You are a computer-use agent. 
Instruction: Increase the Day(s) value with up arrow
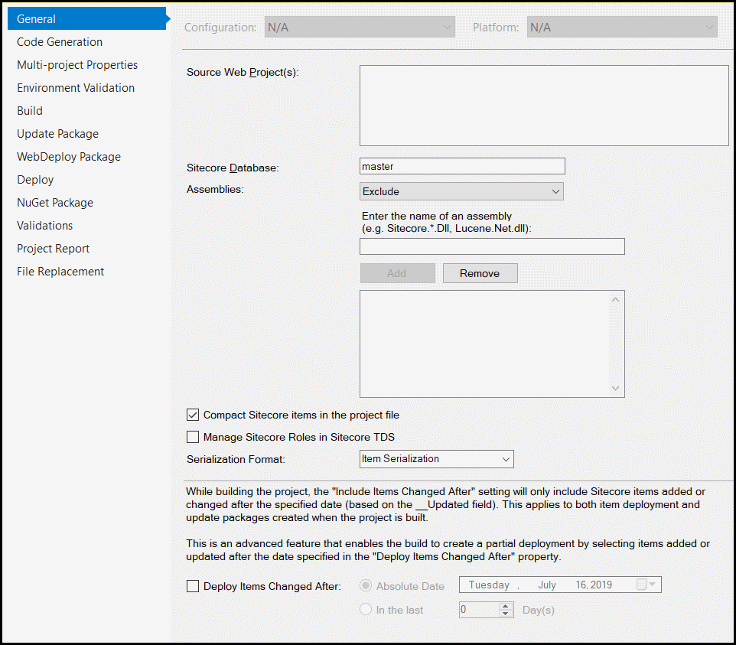(x=506, y=606)
